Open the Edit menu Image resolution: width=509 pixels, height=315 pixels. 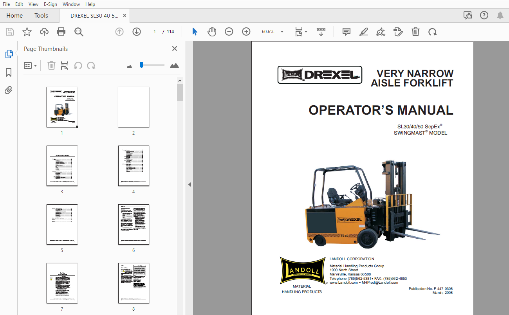19,4
